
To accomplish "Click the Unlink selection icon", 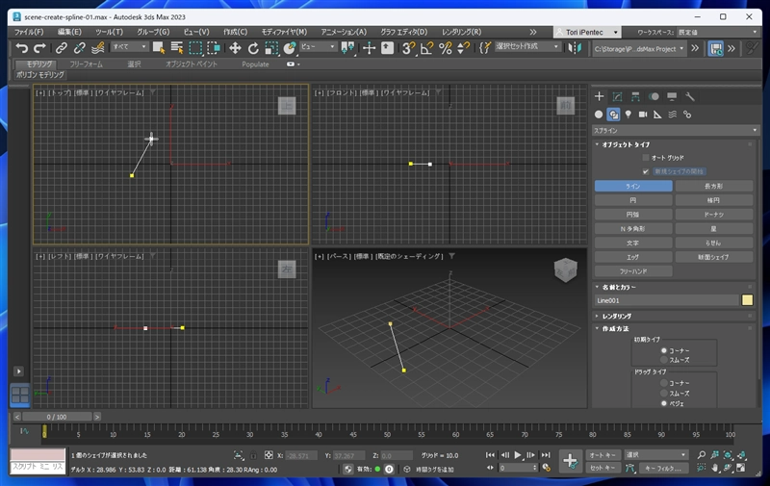I will click(79, 47).
